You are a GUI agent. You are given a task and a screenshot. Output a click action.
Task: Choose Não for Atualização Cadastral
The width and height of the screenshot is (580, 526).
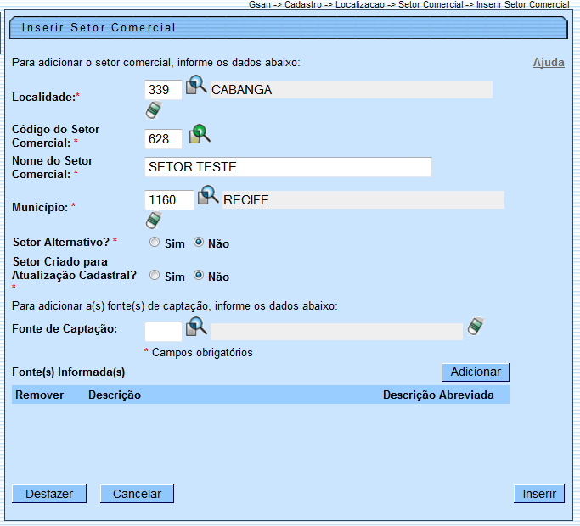point(199,276)
